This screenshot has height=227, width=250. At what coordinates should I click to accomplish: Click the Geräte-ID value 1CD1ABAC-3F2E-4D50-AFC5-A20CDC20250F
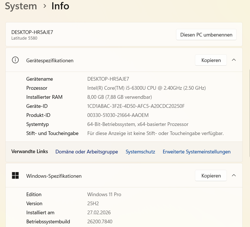point(136,106)
